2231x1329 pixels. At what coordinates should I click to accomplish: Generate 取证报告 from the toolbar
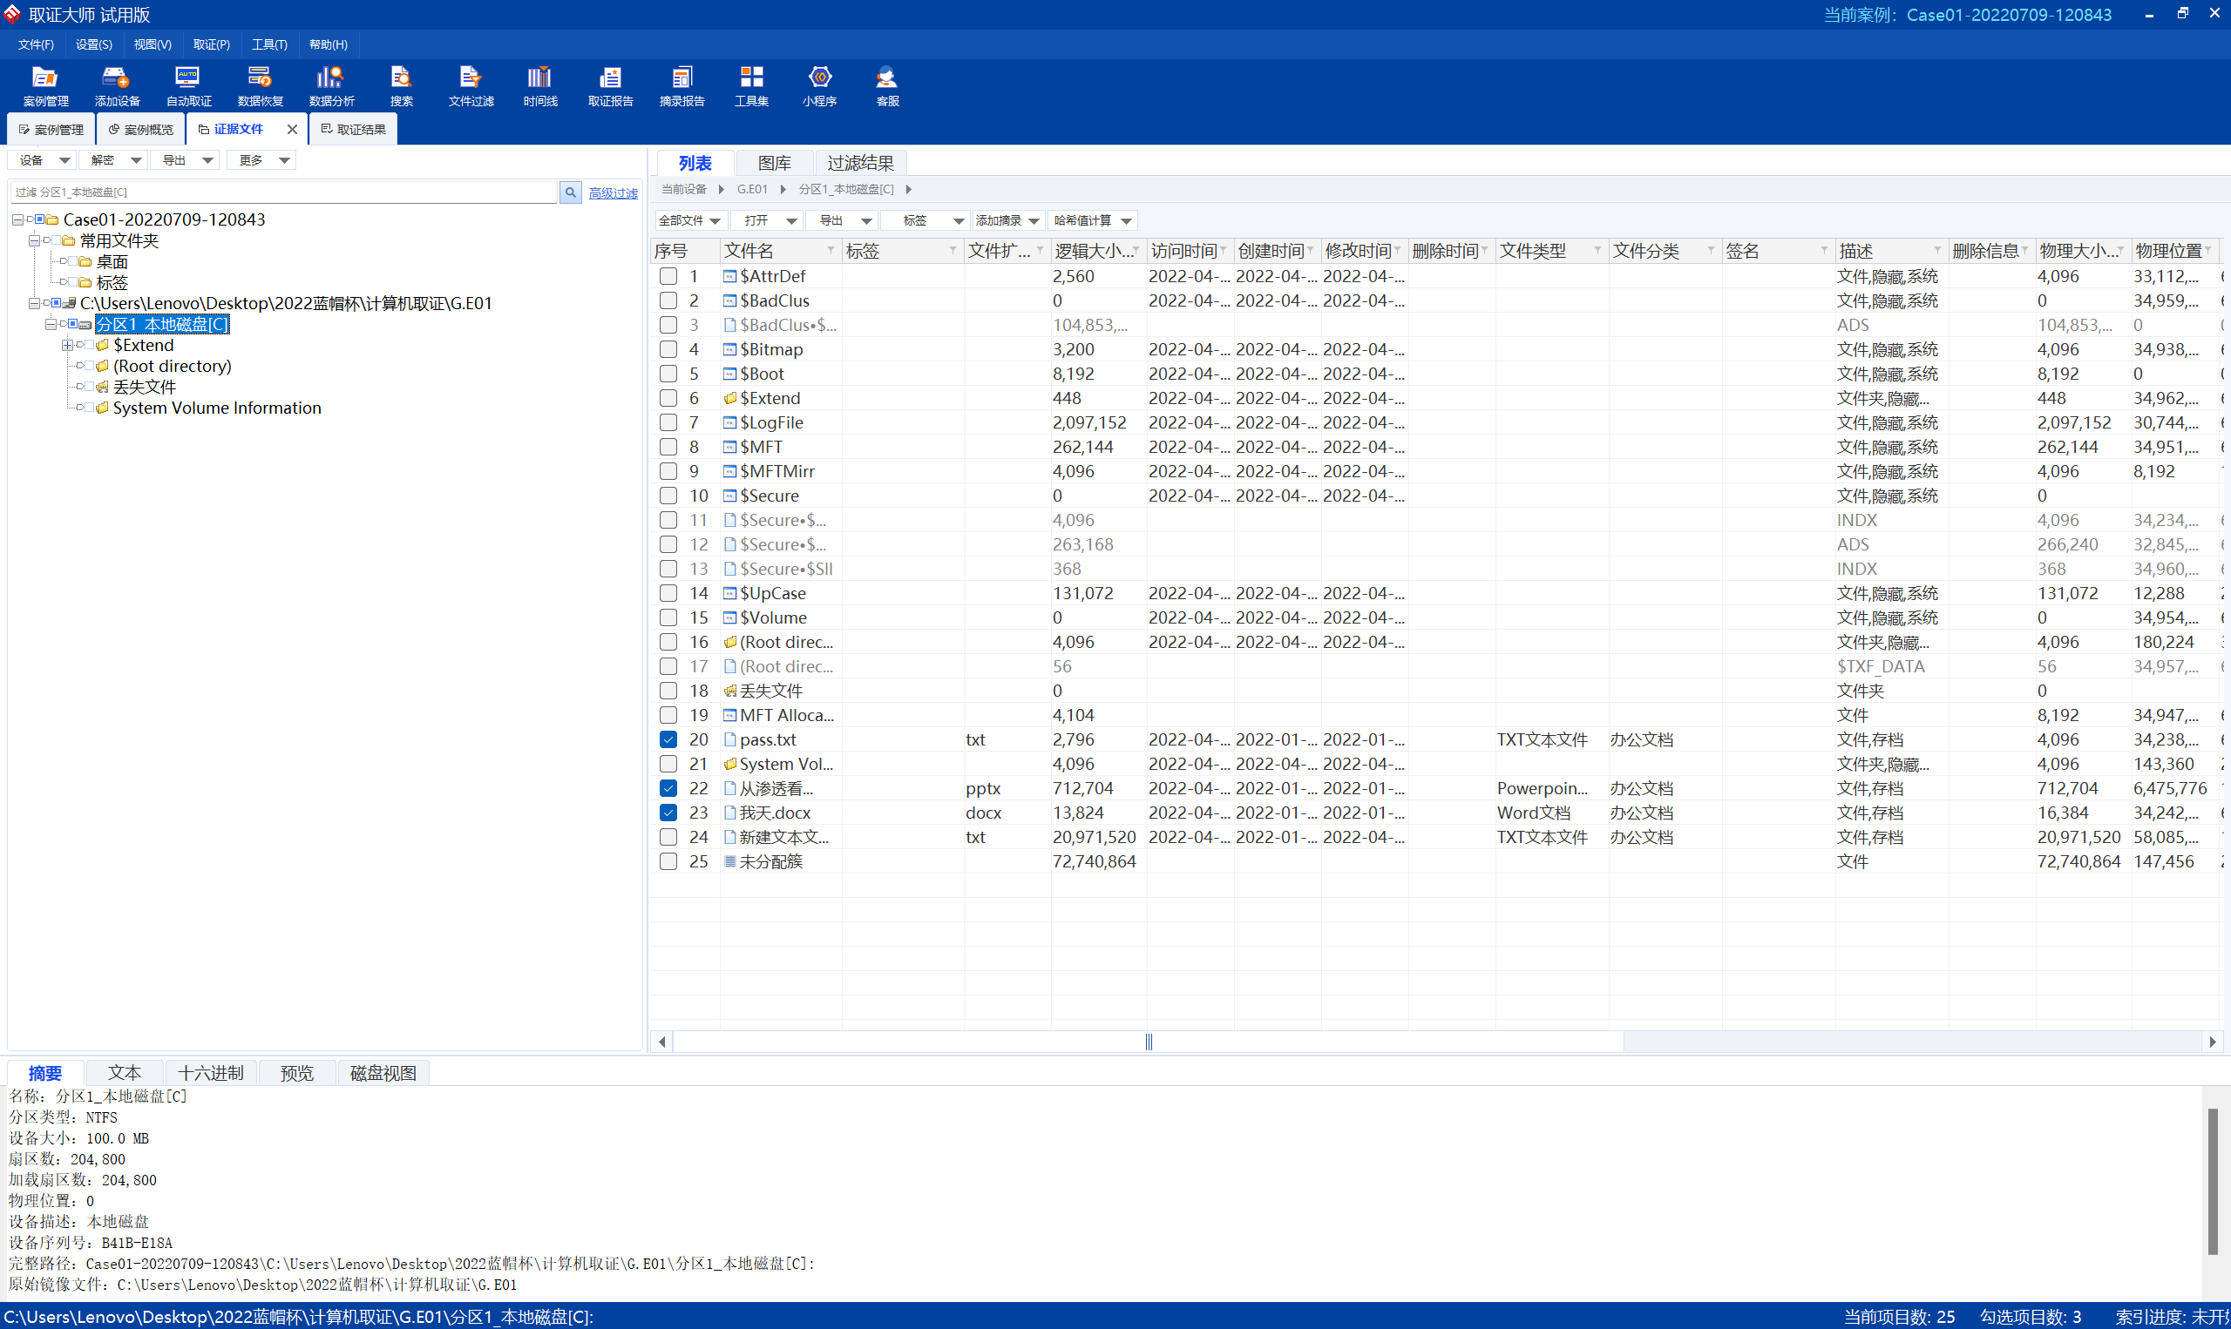pyautogui.click(x=610, y=86)
